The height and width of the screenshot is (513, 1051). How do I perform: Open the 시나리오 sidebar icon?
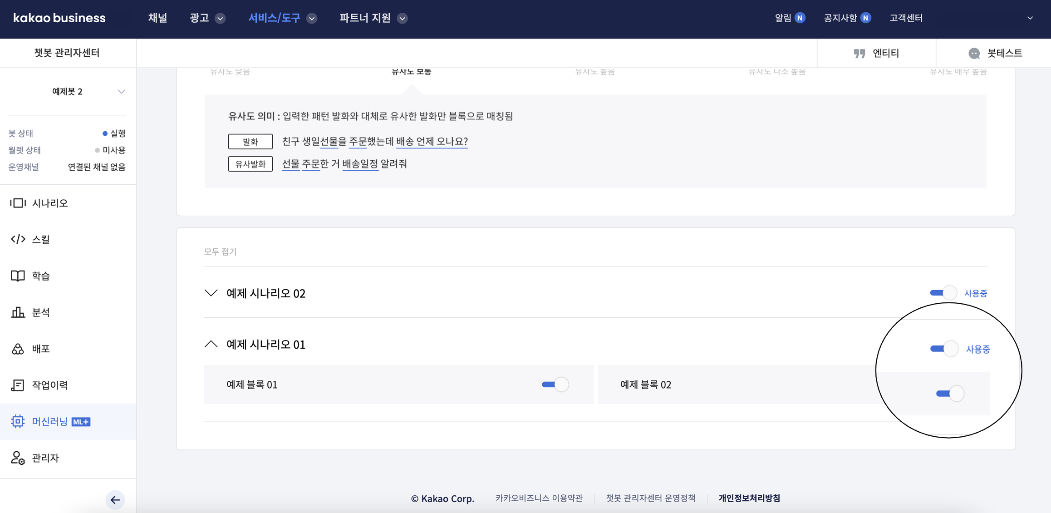pyautogui.click(x=18, y=203)
